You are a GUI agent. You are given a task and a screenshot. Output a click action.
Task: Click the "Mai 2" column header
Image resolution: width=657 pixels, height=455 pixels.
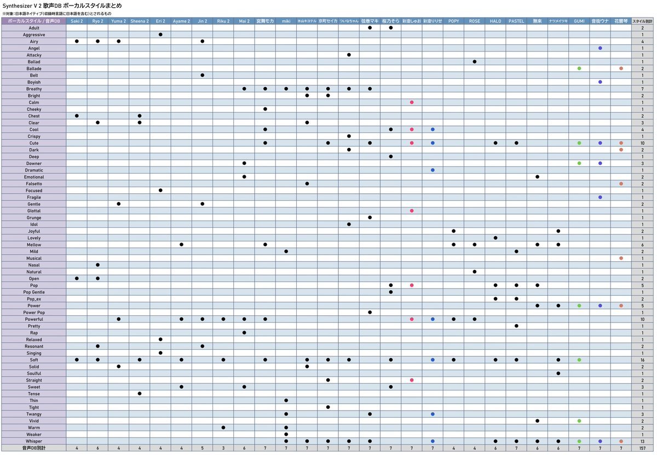point(244,21)
